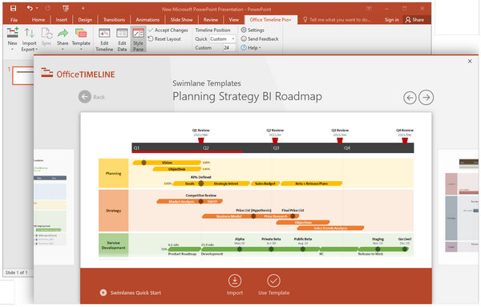Edit the Custom position value field
Screen dimensions: 481x307
pos(229,48)
